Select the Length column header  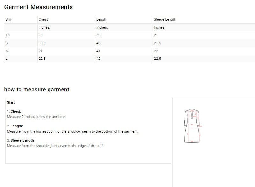pos(101,19)
